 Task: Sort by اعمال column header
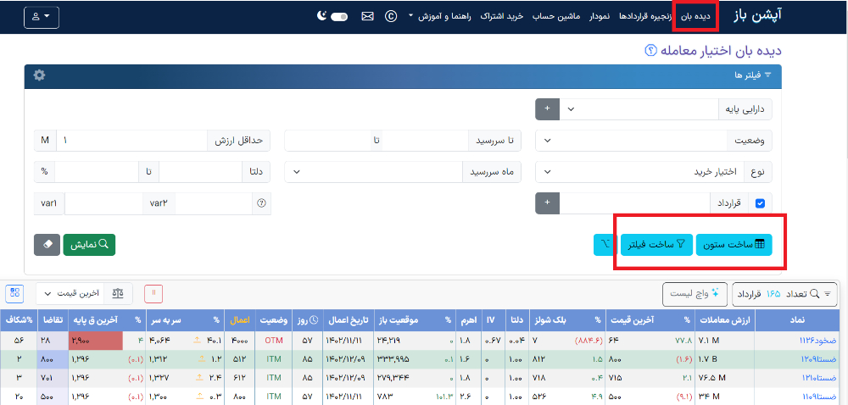pyautogui.click(x=240, y=319)
